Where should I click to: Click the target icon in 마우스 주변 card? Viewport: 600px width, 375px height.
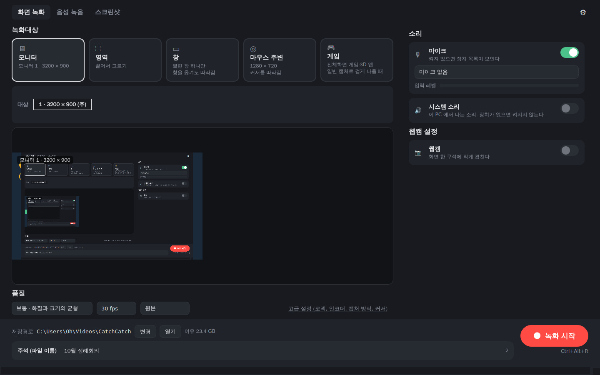pos(253,49)
